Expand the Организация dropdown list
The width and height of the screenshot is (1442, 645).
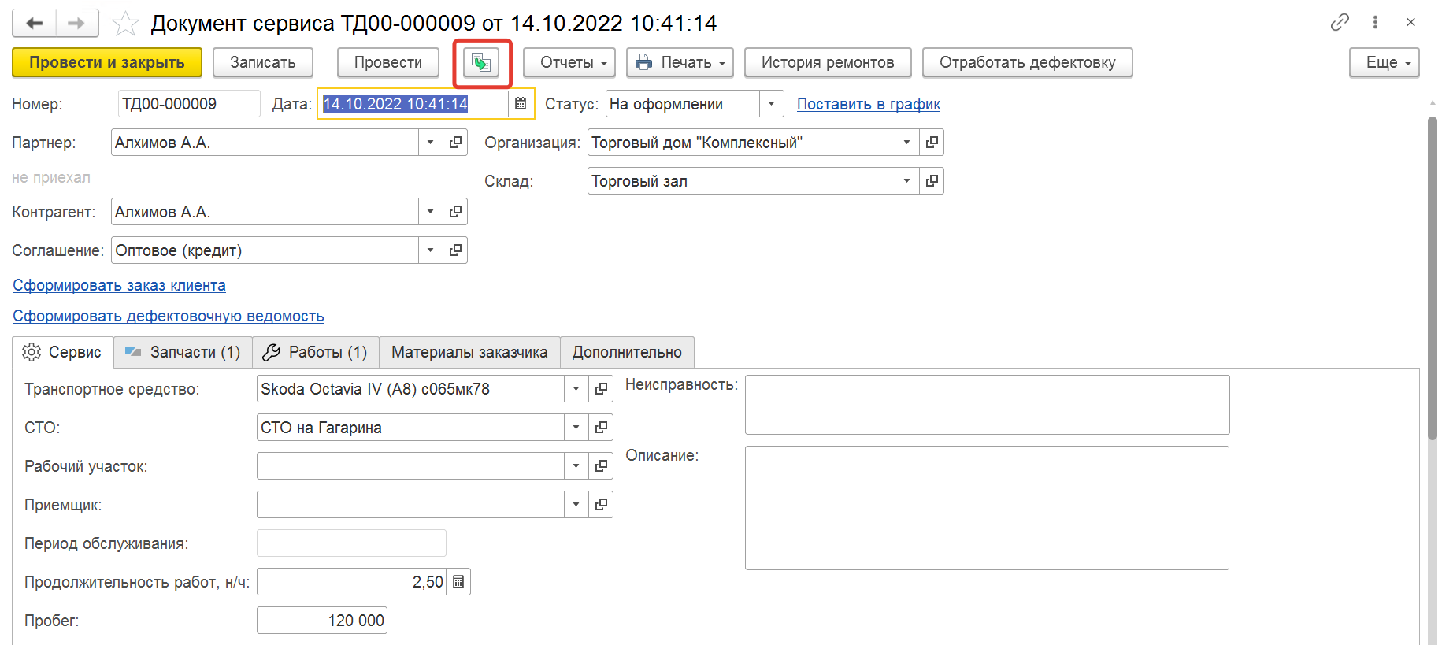[x=906, y=143]
